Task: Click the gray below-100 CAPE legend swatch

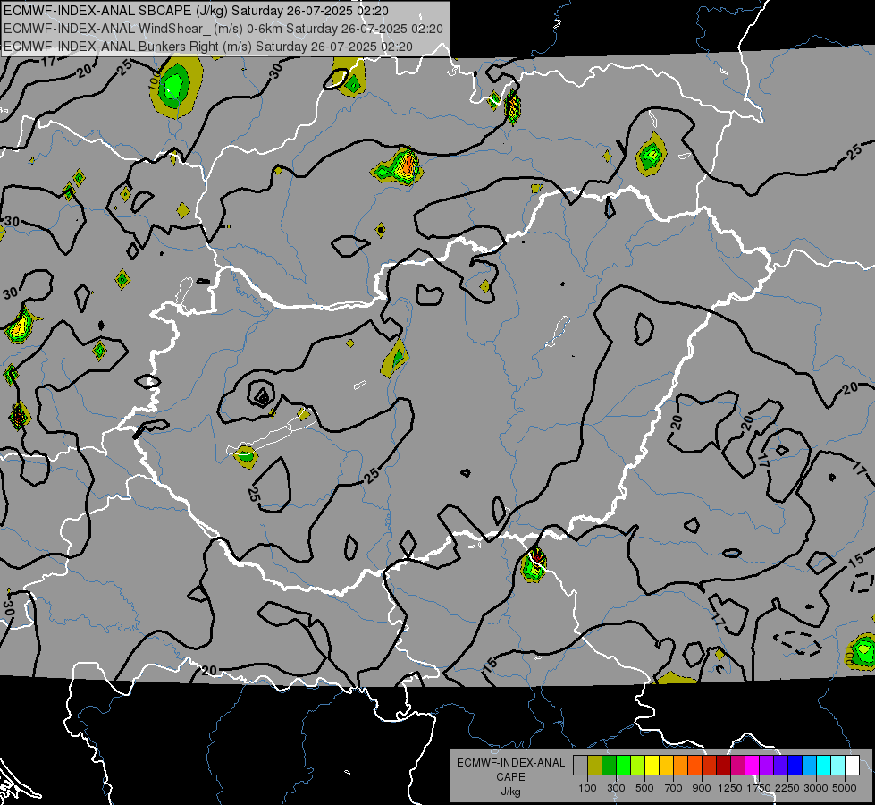Action: click(580, 766)
